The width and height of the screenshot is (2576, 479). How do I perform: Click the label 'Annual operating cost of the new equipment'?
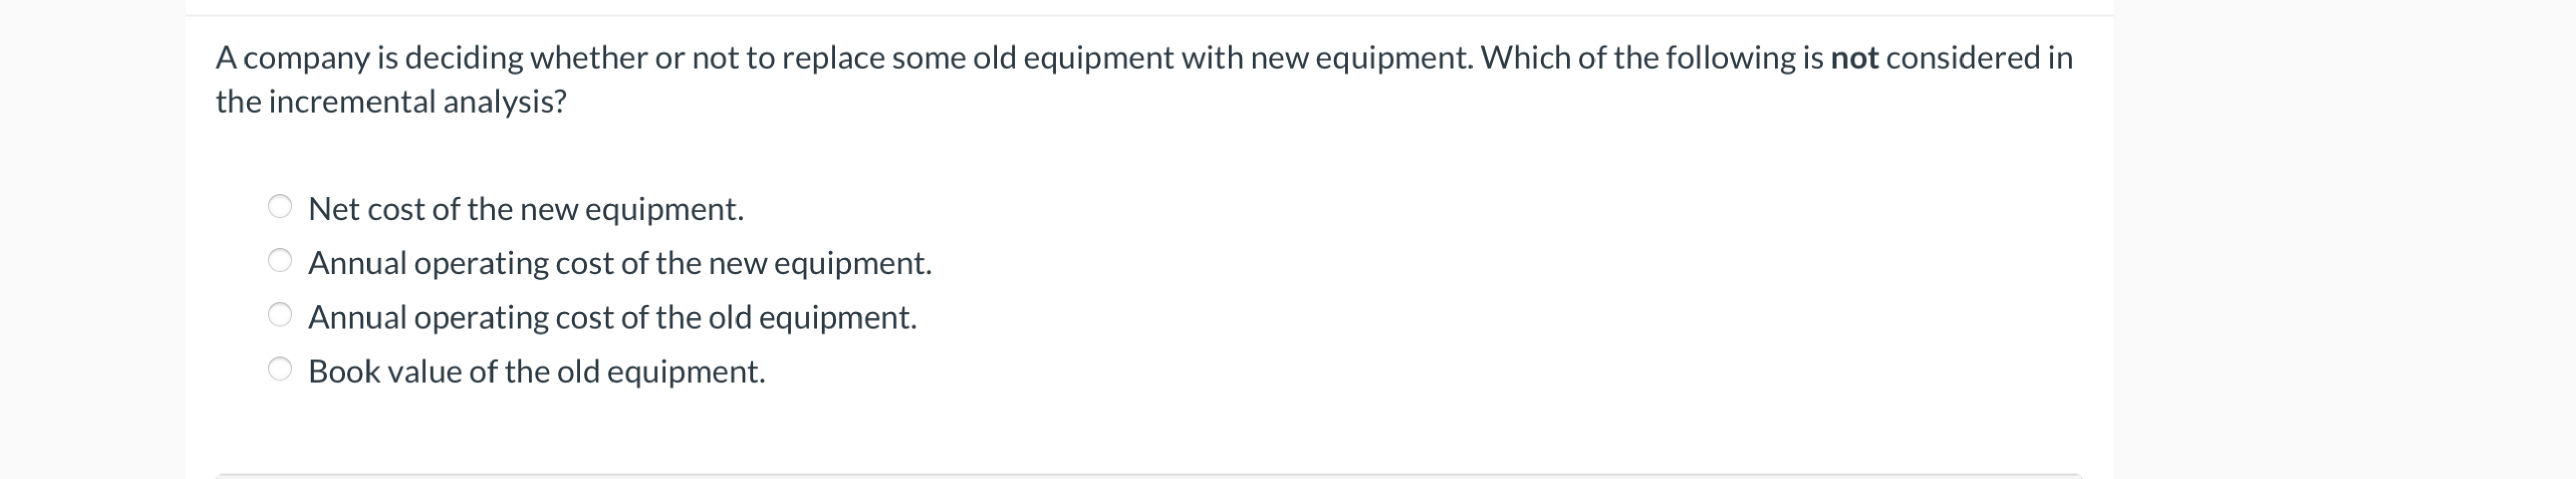pos(621,263)
